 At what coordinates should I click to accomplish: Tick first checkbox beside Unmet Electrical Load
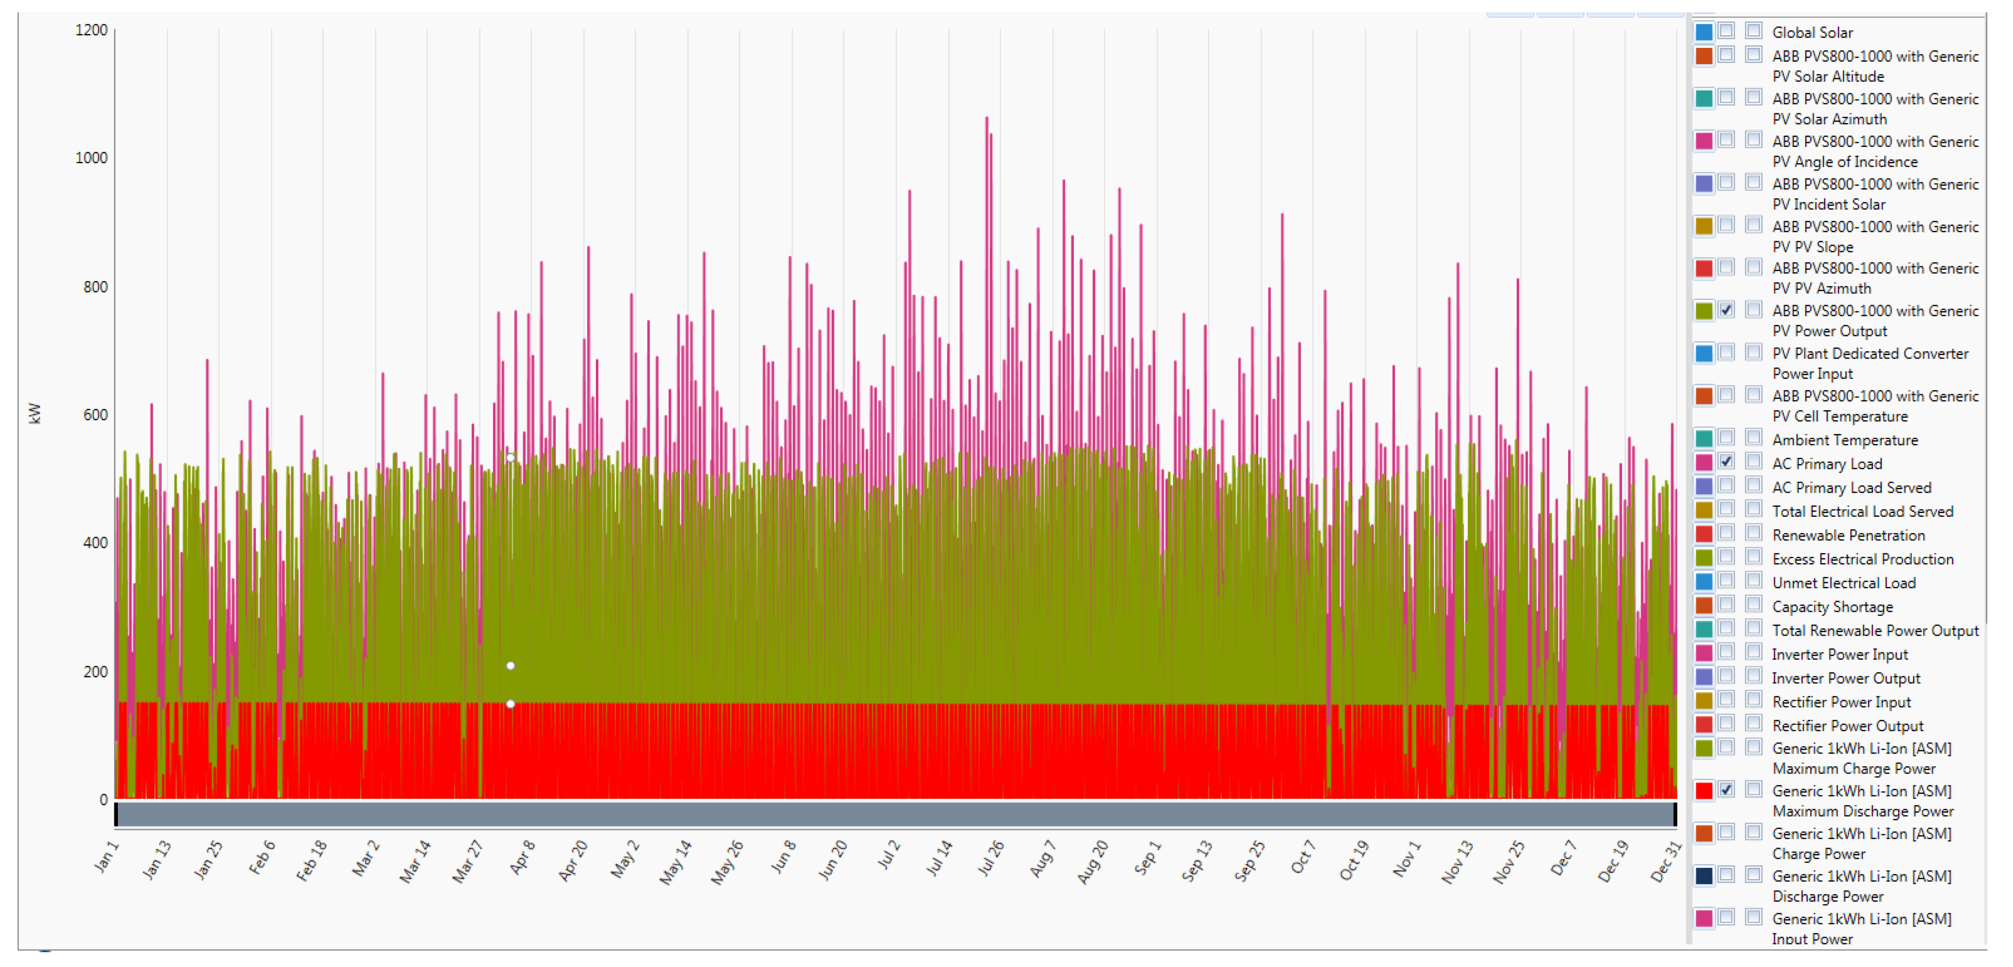[1726, 580]
